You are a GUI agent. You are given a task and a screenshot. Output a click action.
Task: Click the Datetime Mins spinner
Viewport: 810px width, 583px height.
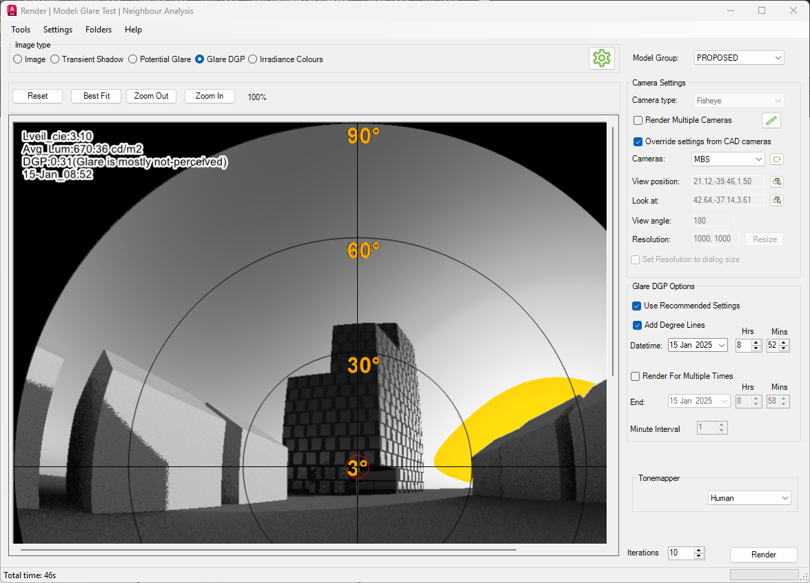tap(778, 345)
